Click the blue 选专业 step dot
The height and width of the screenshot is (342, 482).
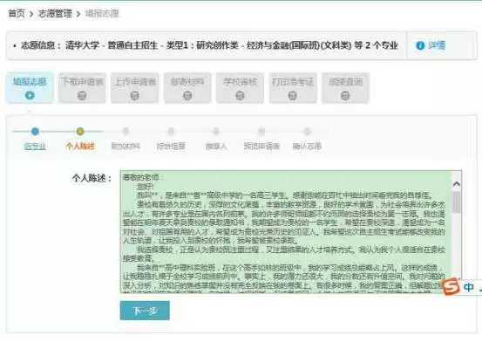click(35, 132)
